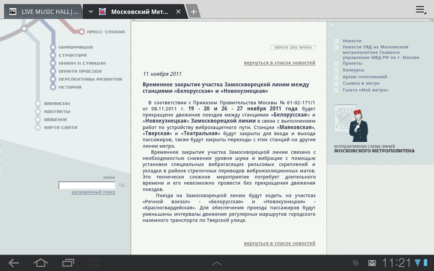Open a new browser tab with plus

193,12
